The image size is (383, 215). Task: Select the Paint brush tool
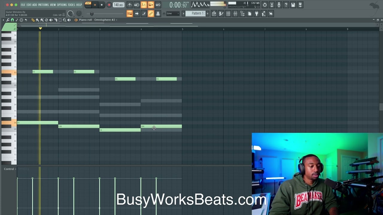tap(37, 20)
